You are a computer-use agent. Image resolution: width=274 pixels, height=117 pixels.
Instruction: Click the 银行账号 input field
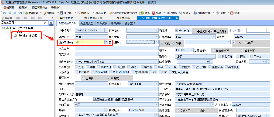[x=222, y=84]
